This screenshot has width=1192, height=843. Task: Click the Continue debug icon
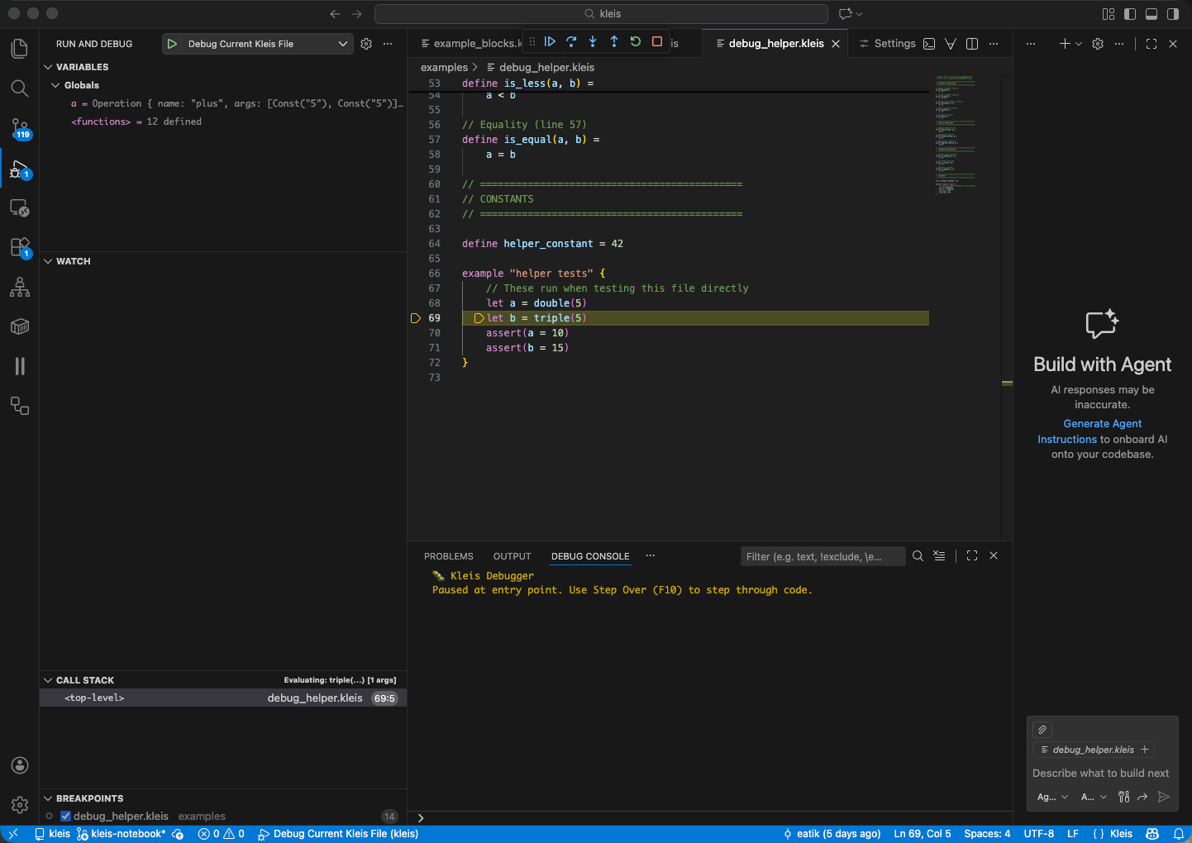coord(550,40)
